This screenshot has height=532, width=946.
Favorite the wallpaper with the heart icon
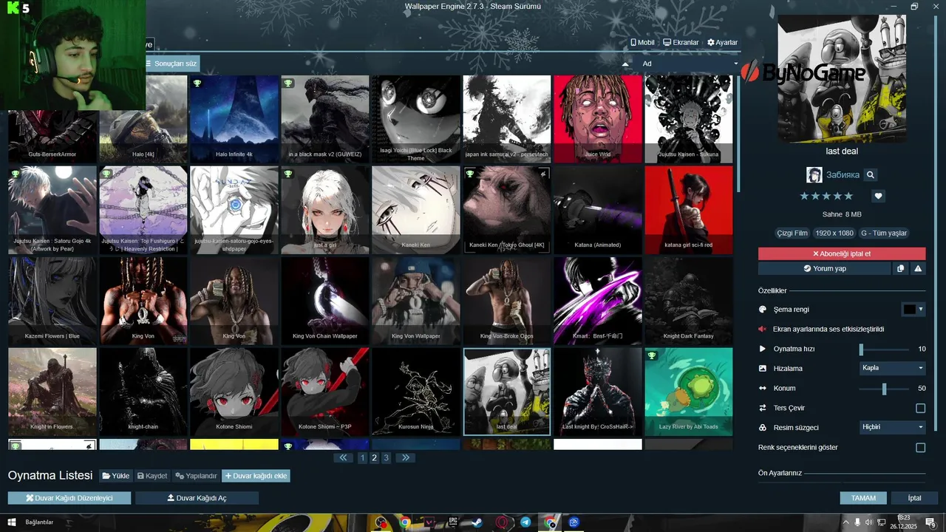[x=878, y=196]
